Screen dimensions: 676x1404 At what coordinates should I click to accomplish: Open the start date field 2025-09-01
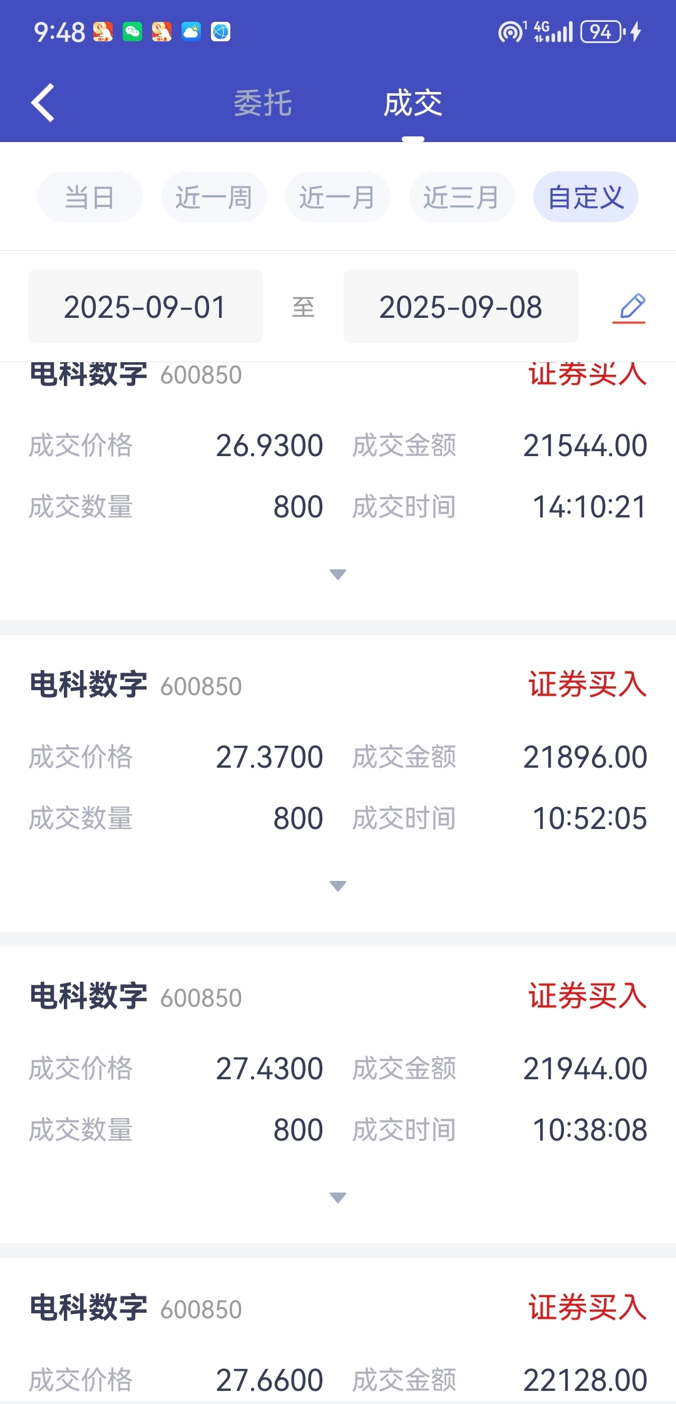click(145, 307)
